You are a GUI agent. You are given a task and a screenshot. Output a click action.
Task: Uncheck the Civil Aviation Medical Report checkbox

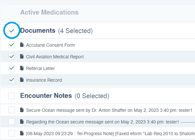12,56
